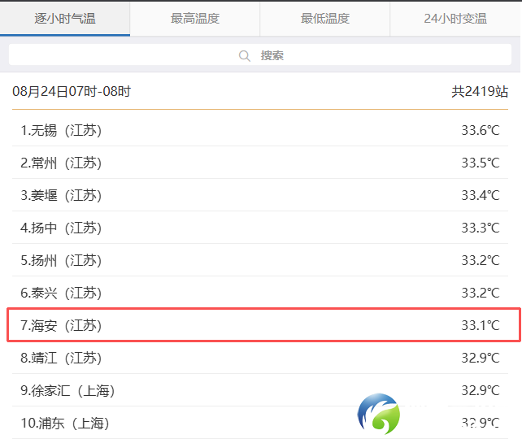Screen dimensions: 522x439
Task: Click the search magnifier icon
Action: tap(244, 55)
